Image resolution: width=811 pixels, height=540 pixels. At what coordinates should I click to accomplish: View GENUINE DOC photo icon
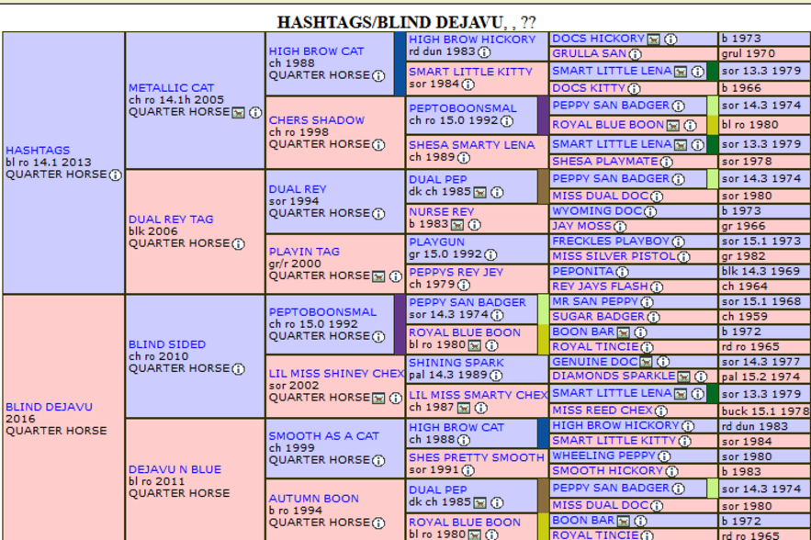click(646, 363)
